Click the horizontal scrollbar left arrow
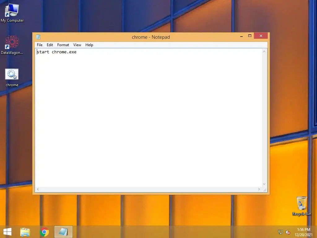317x238 pixels. [x=38, y=189]
